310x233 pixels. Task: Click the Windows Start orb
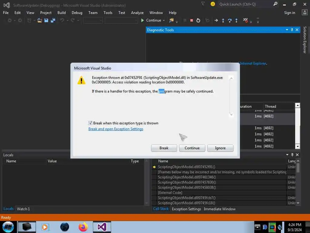point(8,227)
